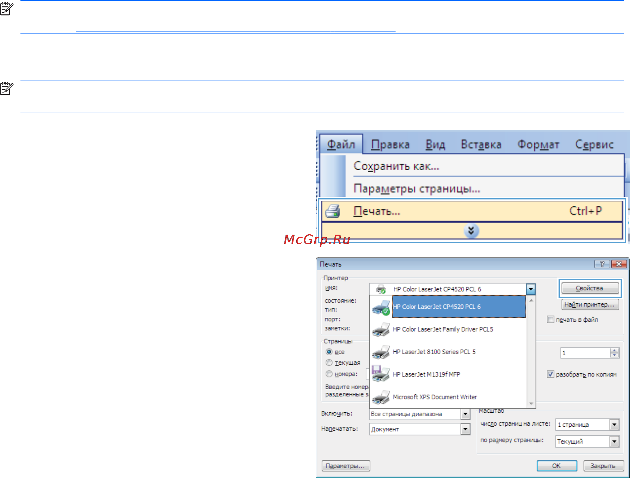
Task: Click the Microsoft XPS Document Writer icon
Action: point(381,397)
